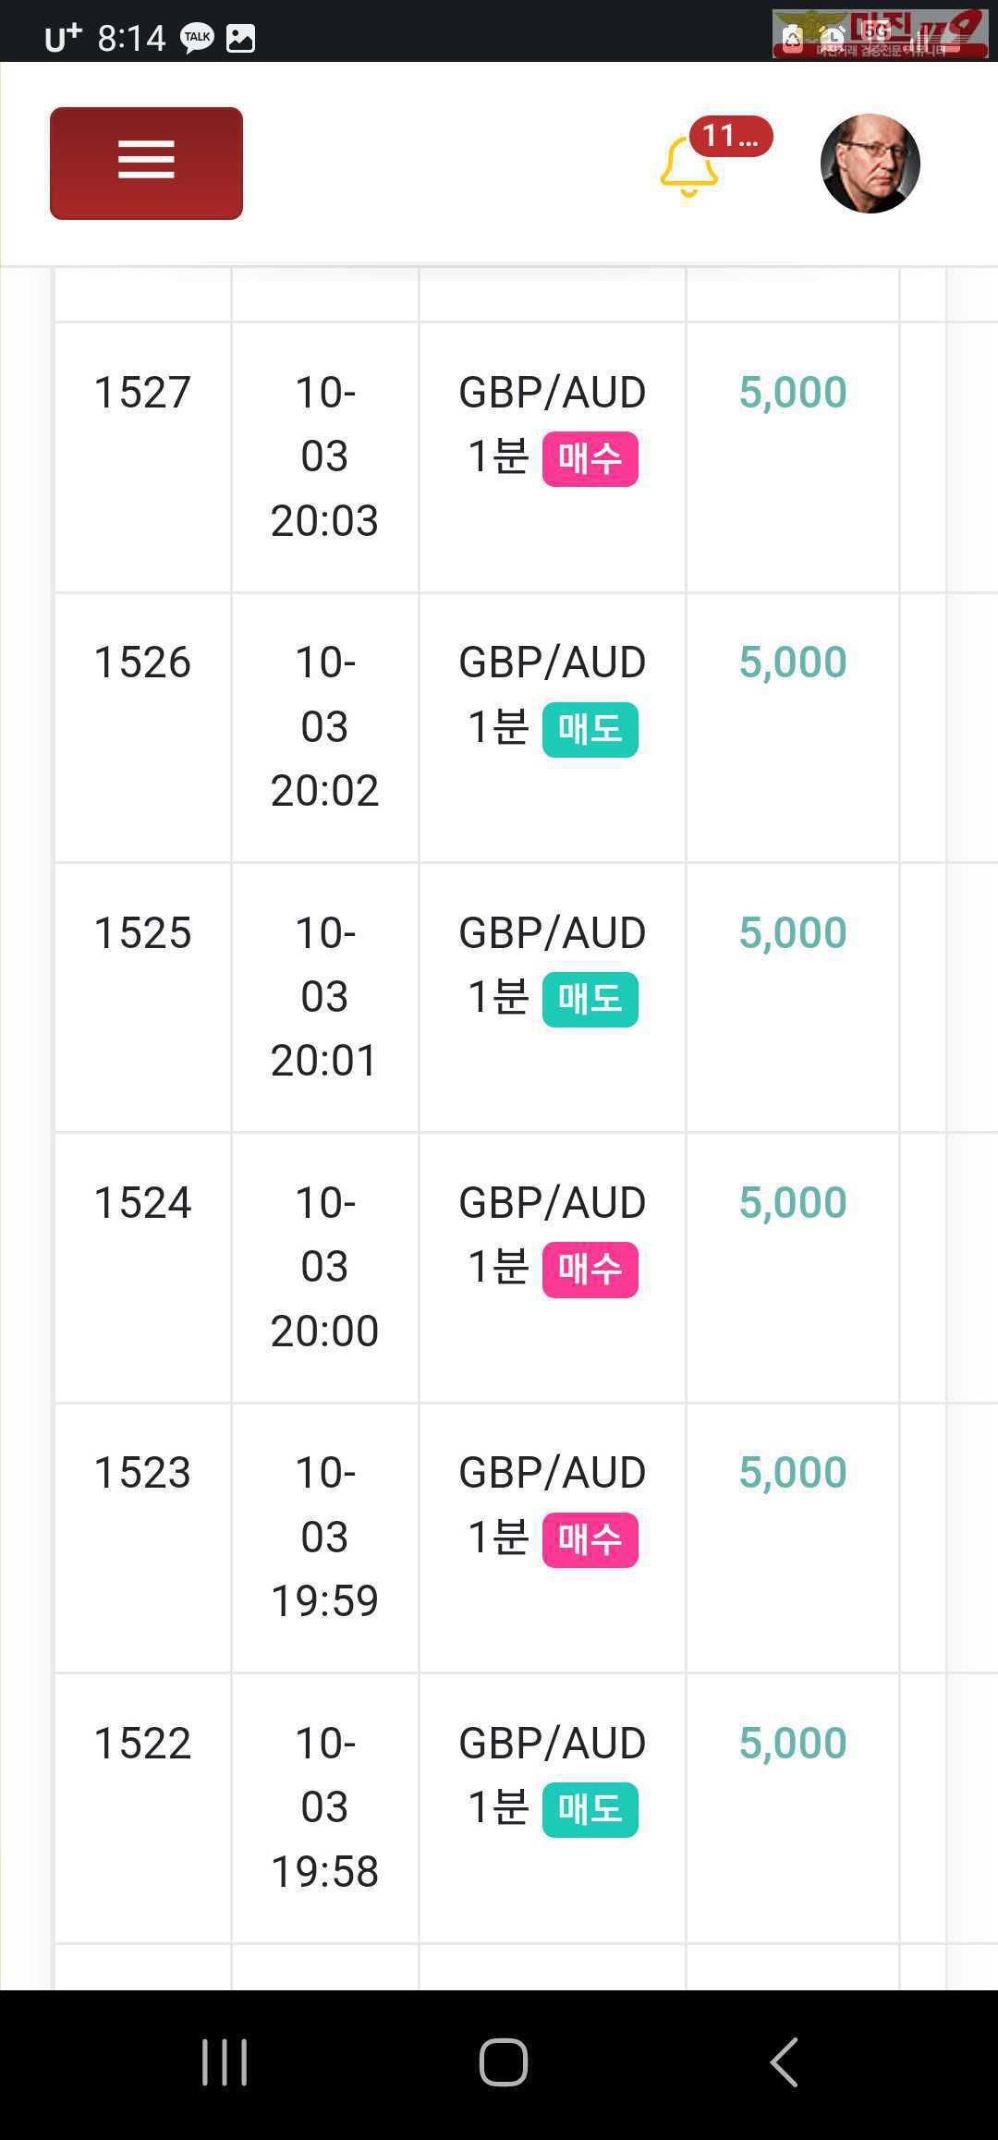Select the 매도 badge on order 1526

pyautogui.click(x=590, y=729)
